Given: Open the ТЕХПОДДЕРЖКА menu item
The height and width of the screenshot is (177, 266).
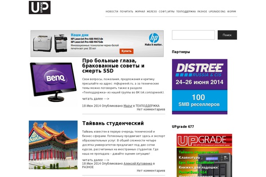Looking at the screenshot, I should [186, 12].
